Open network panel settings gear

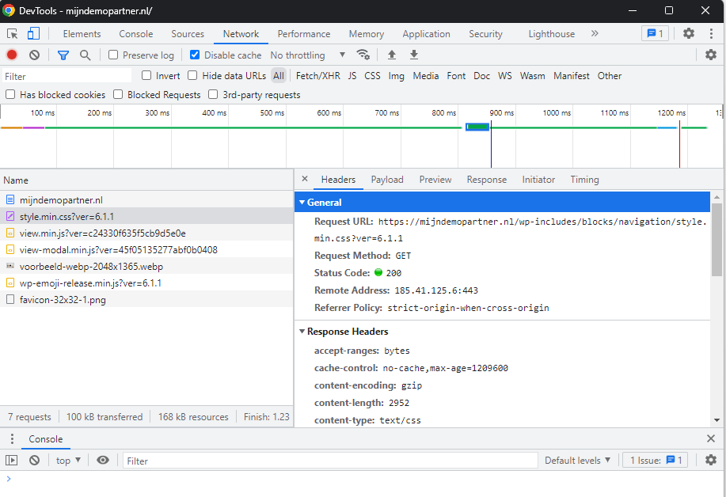pyautogui.click(x=711, y=55)
